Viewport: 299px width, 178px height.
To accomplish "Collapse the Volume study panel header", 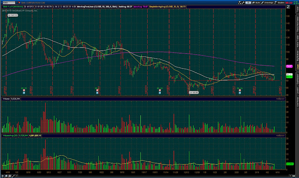I will (6, 99).
